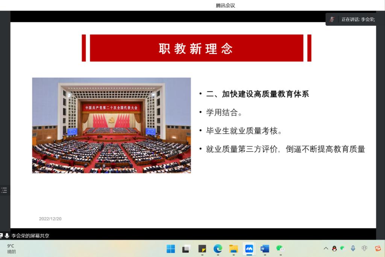Open Microsoft Word from the taskbar
The width and height of the screenshot is (385, 257).
pyautogui.click(x=265, y=249)
